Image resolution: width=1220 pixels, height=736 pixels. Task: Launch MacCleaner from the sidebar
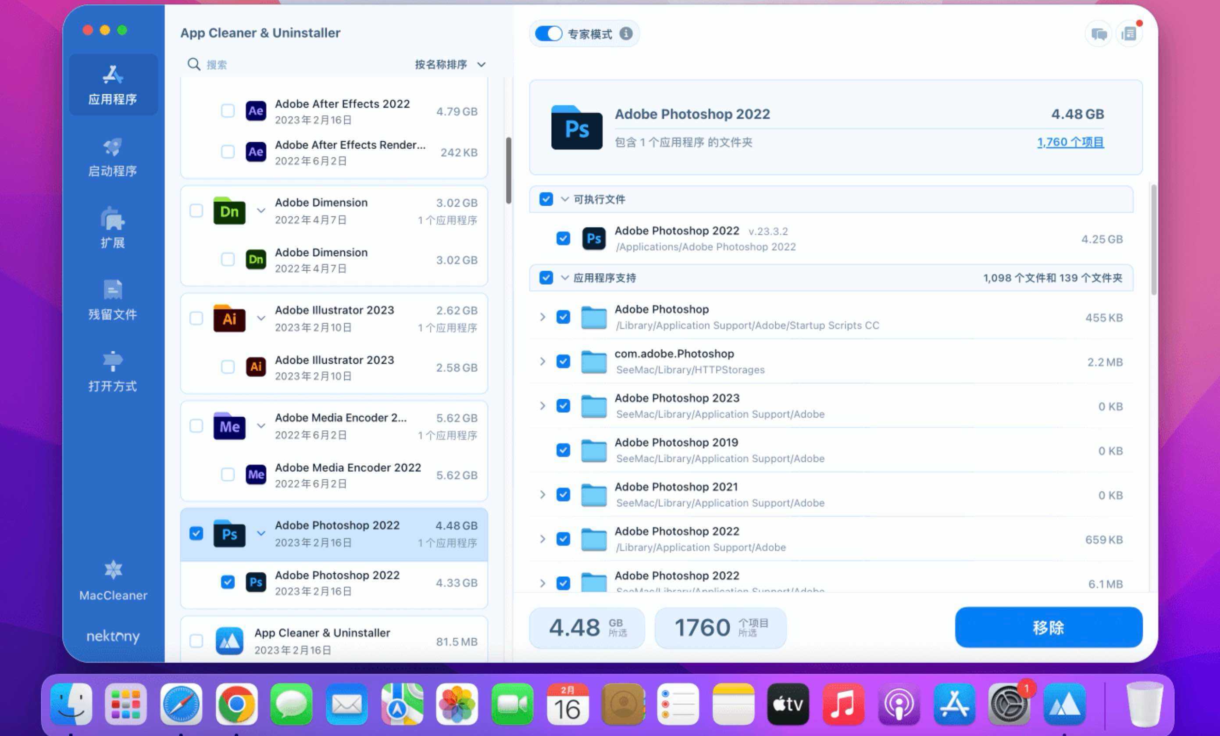pyautogui.click(x=113, y=580)
